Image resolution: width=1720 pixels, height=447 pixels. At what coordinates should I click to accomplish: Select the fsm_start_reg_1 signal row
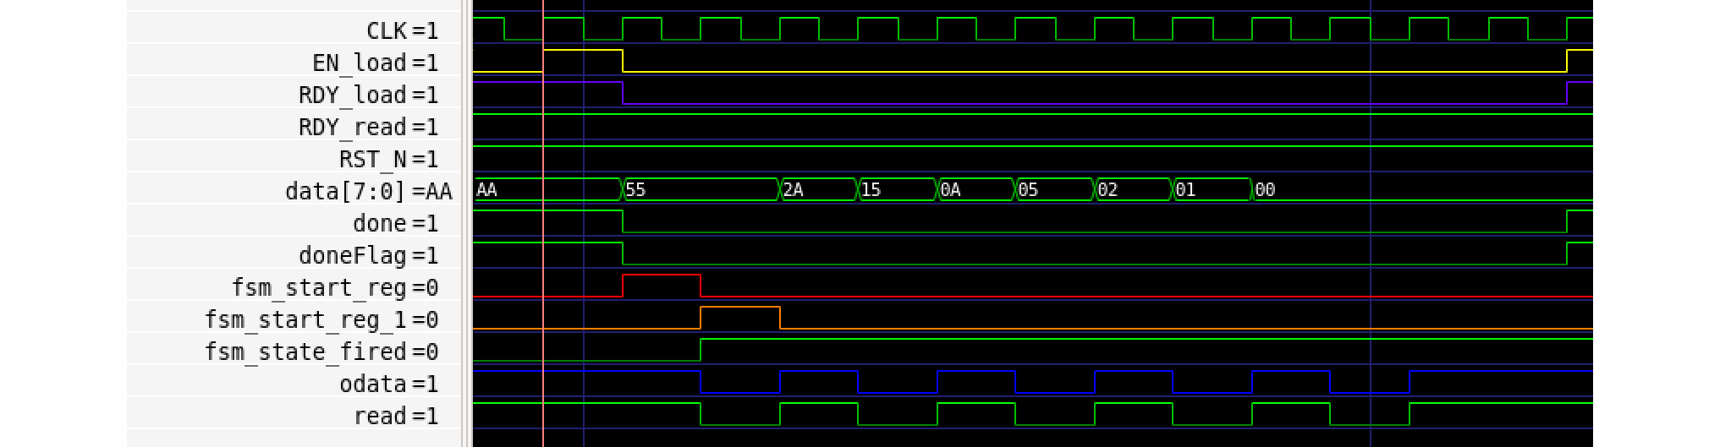(x=321, y=319)
